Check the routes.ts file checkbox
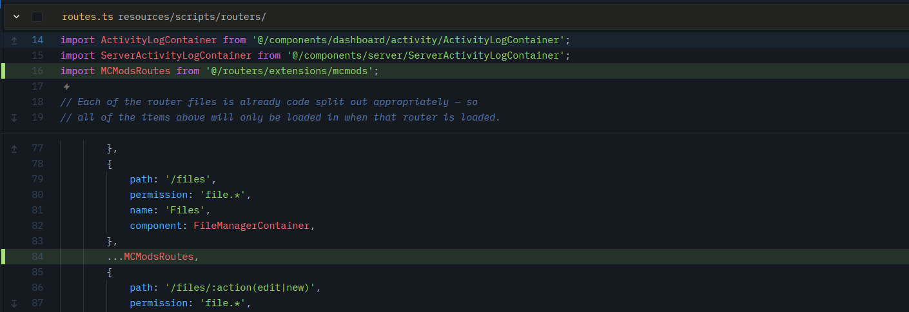Screen dimensions: 909x312 click(x=37, y=17)
